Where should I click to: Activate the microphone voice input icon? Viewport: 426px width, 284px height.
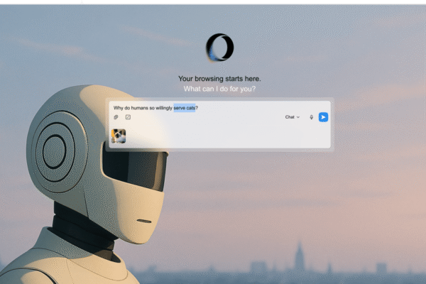tap(311, 117)
